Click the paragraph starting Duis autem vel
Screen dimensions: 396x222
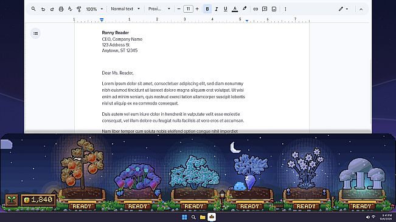173,117
